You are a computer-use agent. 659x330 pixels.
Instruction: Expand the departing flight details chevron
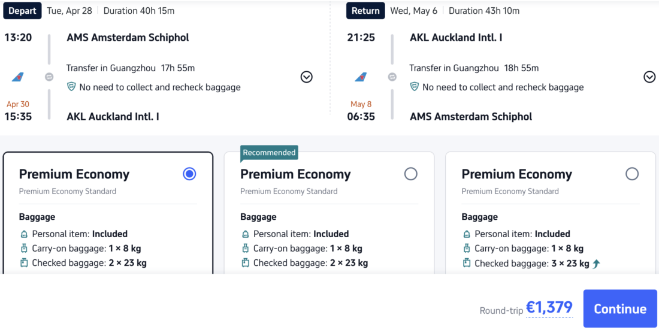pos(306,77)
